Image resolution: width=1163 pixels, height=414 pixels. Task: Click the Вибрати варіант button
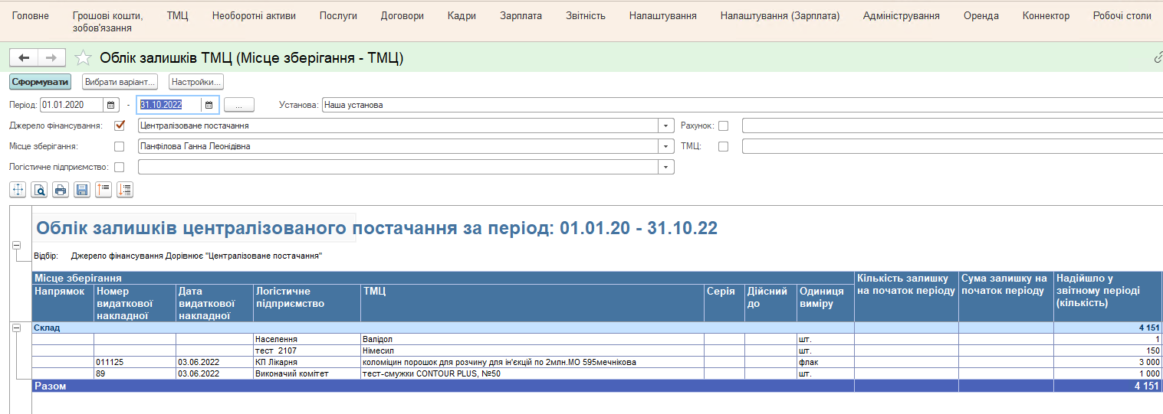click(x=120, y=82)
